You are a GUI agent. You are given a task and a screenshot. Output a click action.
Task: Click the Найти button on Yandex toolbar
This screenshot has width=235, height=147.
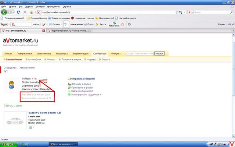coord(36,24)
